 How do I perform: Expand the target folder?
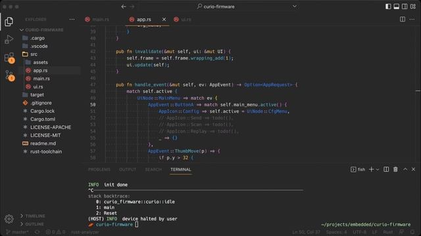coord(37,94)
